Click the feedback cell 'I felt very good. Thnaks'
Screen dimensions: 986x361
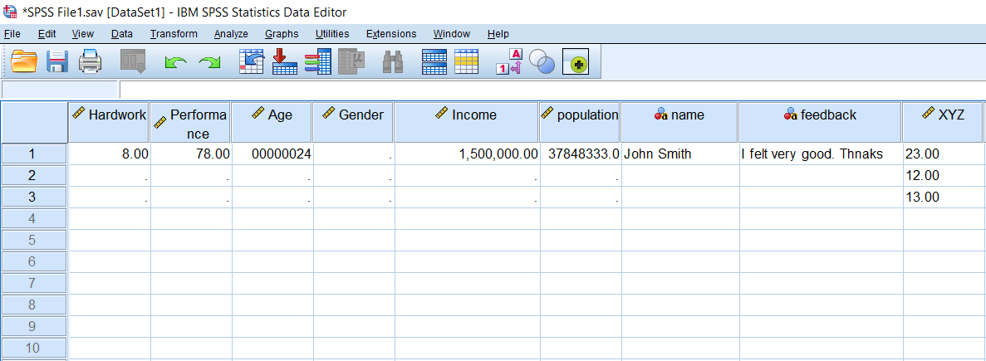[821, 154]
